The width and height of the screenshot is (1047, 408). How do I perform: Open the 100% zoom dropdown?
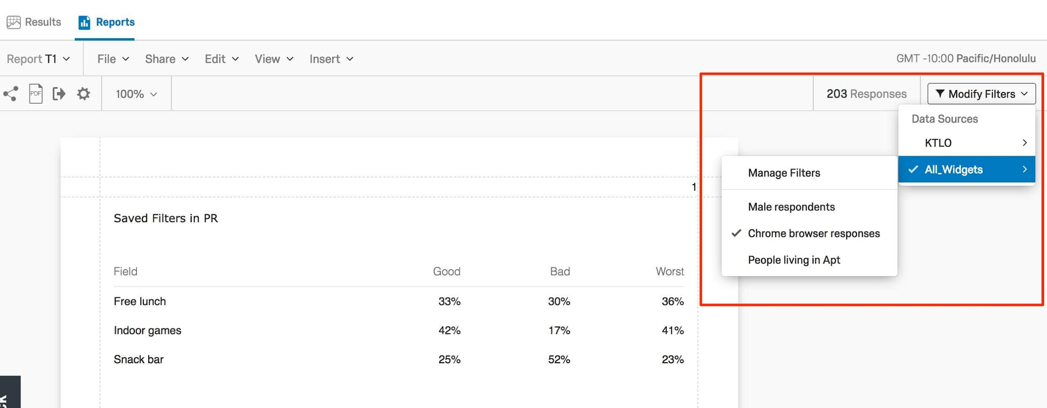click(x=136, y=94)
